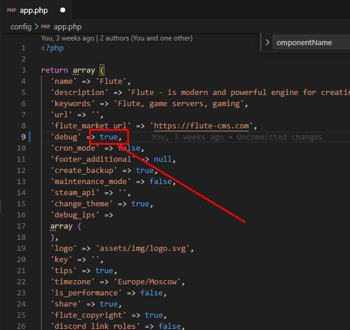Click the 'flute_copyright' key
The width and height of the screenshot is (350, 330).
pyautogui.click(x=89, y=315)
